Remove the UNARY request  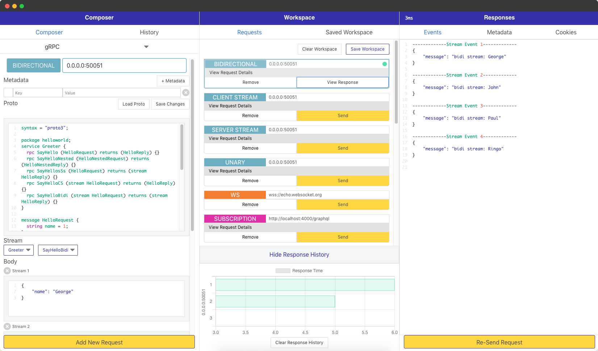(x=250, y=181)
